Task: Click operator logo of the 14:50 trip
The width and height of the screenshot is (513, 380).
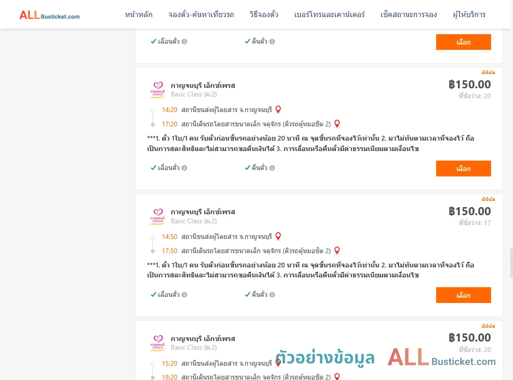Action: 158,216
